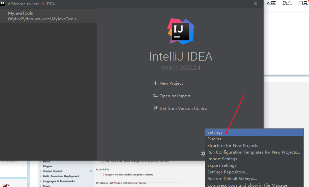The width and height of the screenshot is (309, 187).
Task: Open 消息 link in the browser page
Action: tap(303, 3)
